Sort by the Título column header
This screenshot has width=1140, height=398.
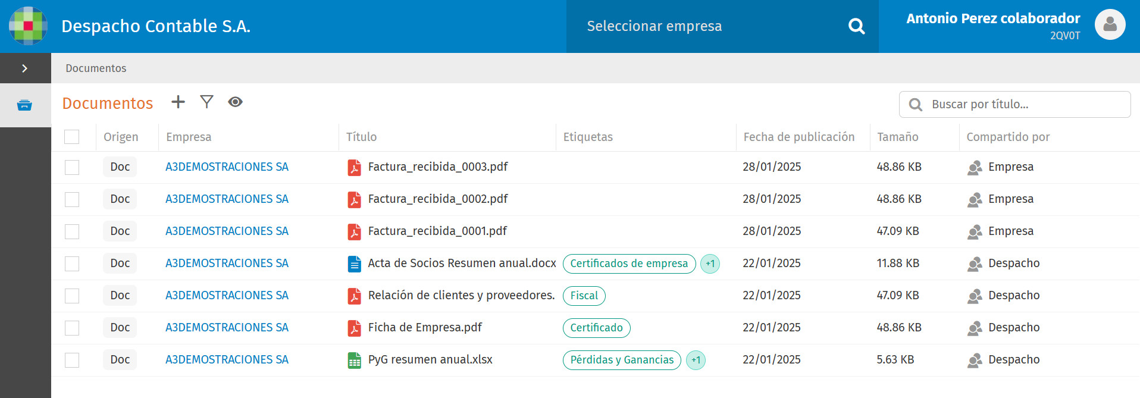pos(361,137)
